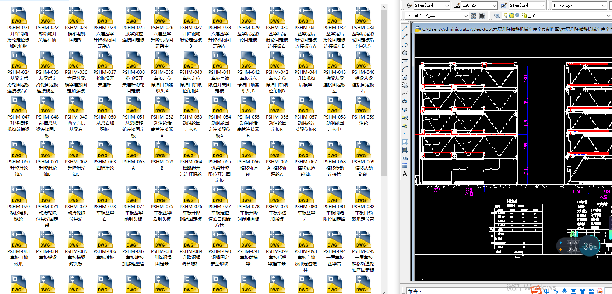612x294 pixels.
Task: Select the Polygon tool
Action: pos(405,53)
